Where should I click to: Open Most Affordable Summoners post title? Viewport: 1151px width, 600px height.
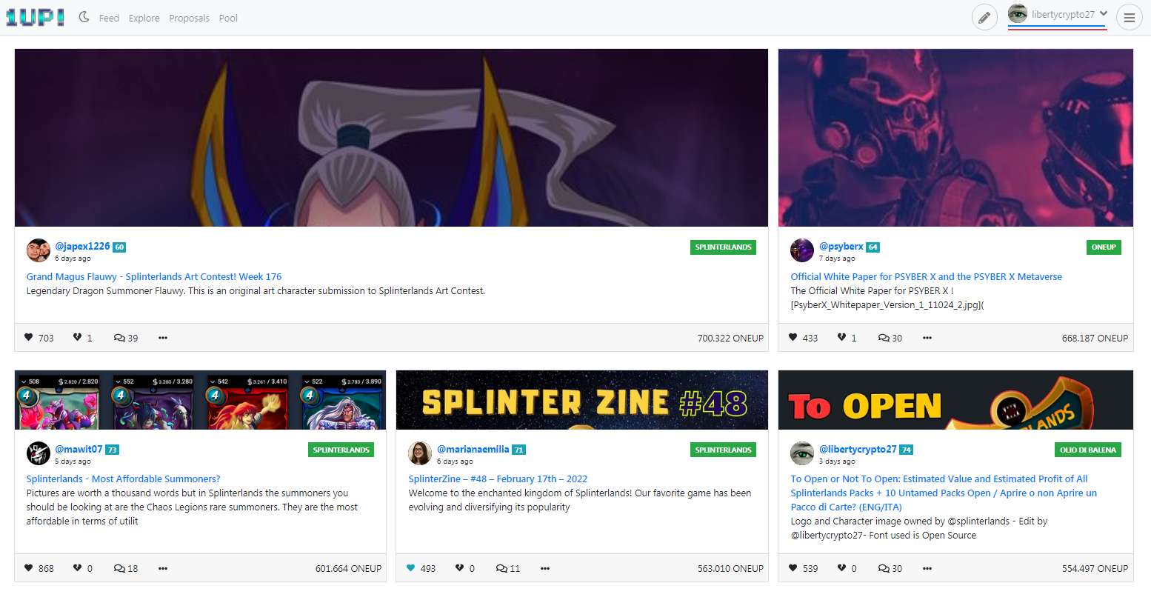[x=124, y=479]
